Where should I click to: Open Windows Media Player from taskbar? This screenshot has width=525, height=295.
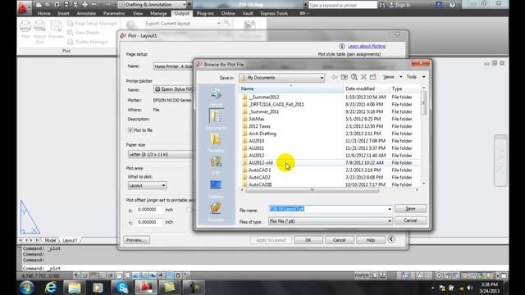[x=98, y=288]
